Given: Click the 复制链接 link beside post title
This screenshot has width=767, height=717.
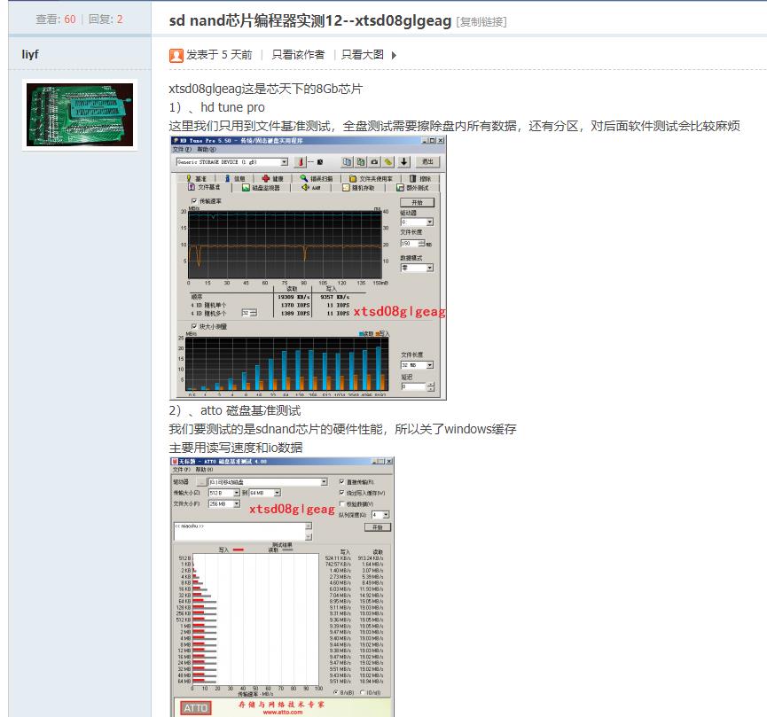Looking at the screenshot, I should point(481,20).
